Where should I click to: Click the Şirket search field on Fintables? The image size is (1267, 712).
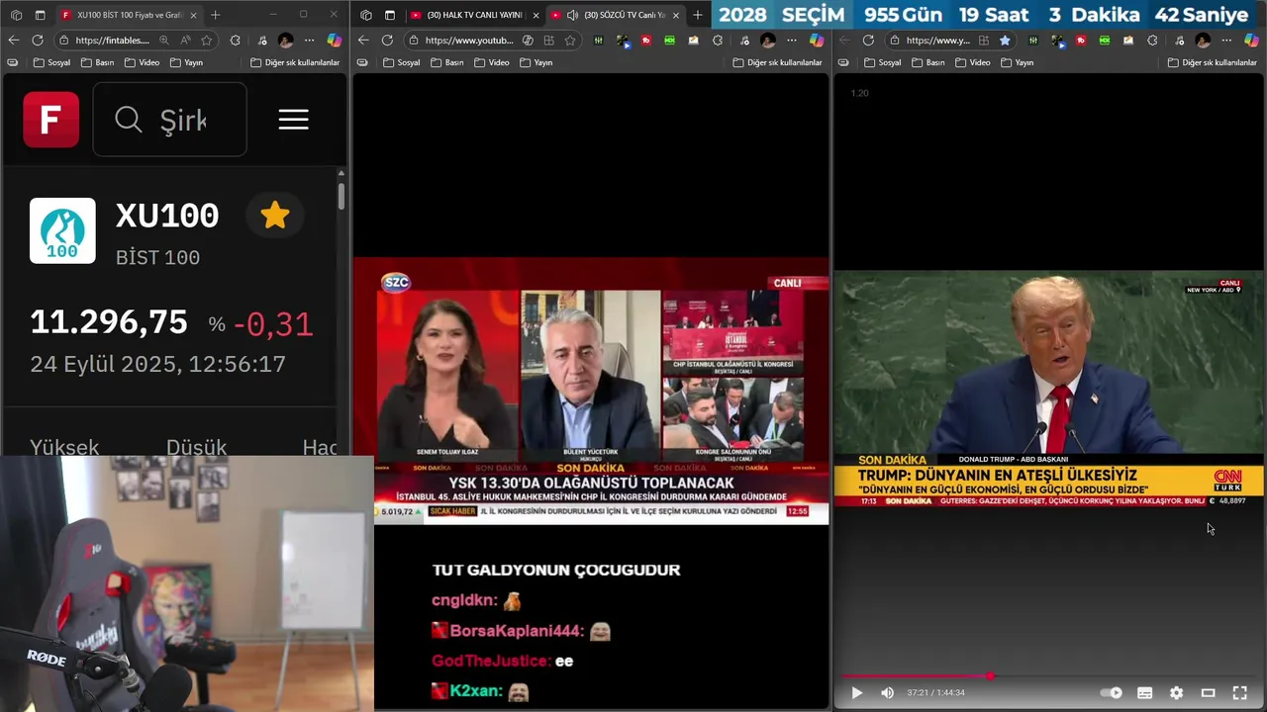point(169,120)
